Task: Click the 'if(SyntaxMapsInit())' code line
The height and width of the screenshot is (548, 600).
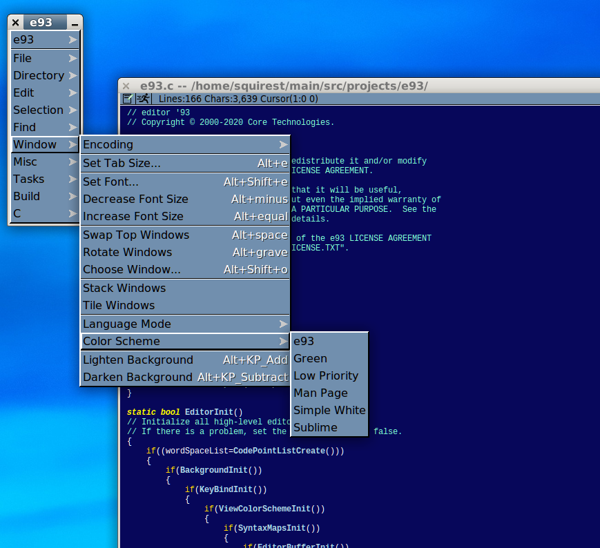Action: (271, 528)
